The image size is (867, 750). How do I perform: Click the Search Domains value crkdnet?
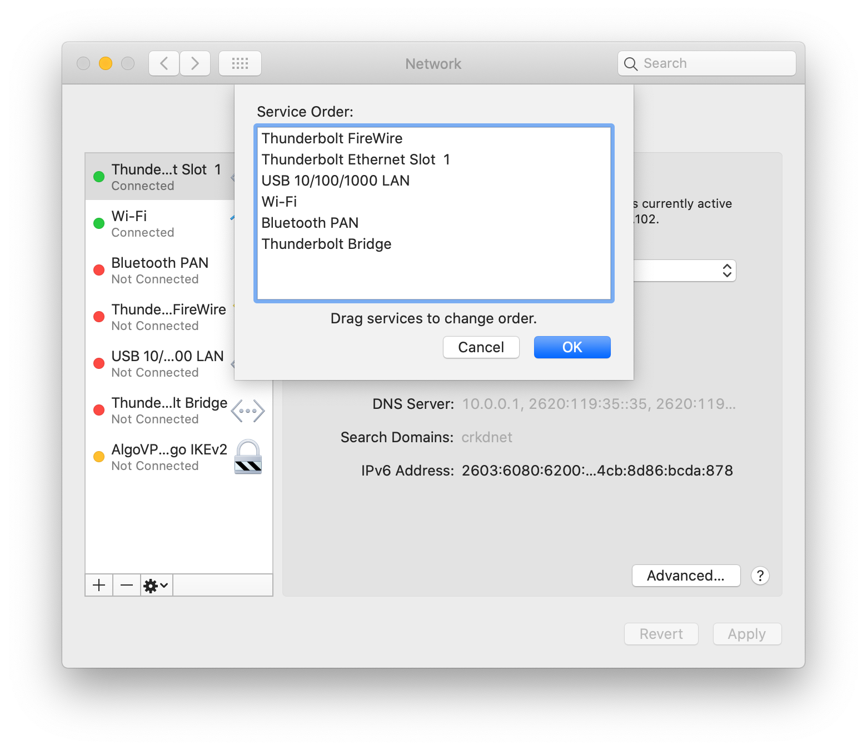pos(487,437)
